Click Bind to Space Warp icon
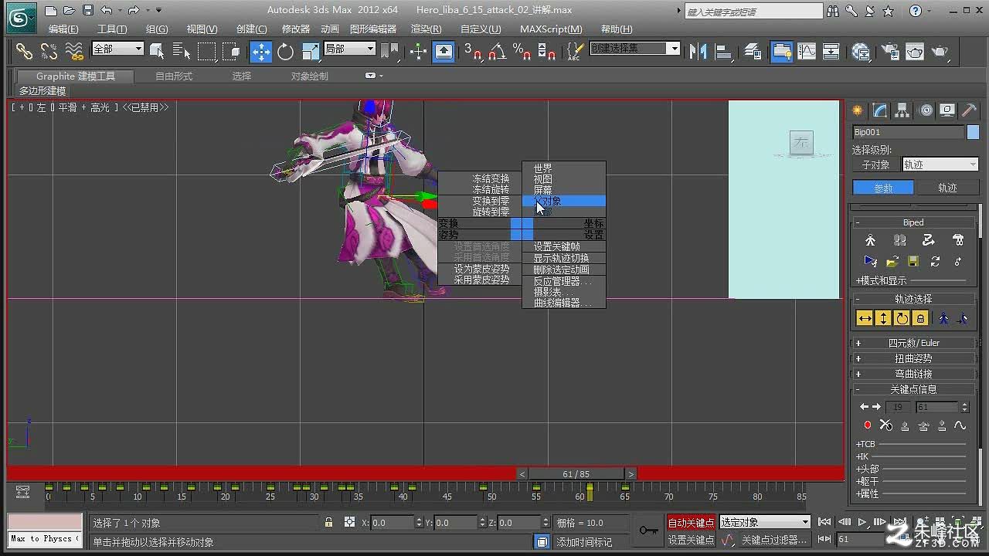 pyautogui.click(x=74, y=51)
